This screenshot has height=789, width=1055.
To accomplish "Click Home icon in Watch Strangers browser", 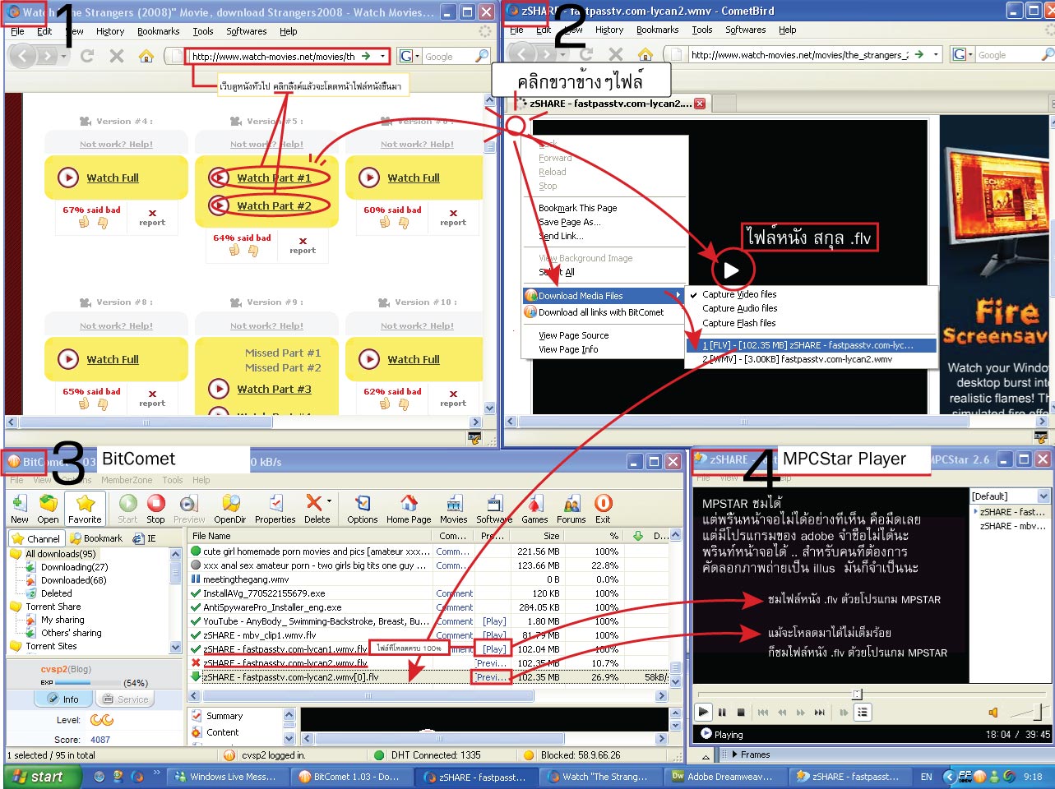I will (x=146, y=56).
